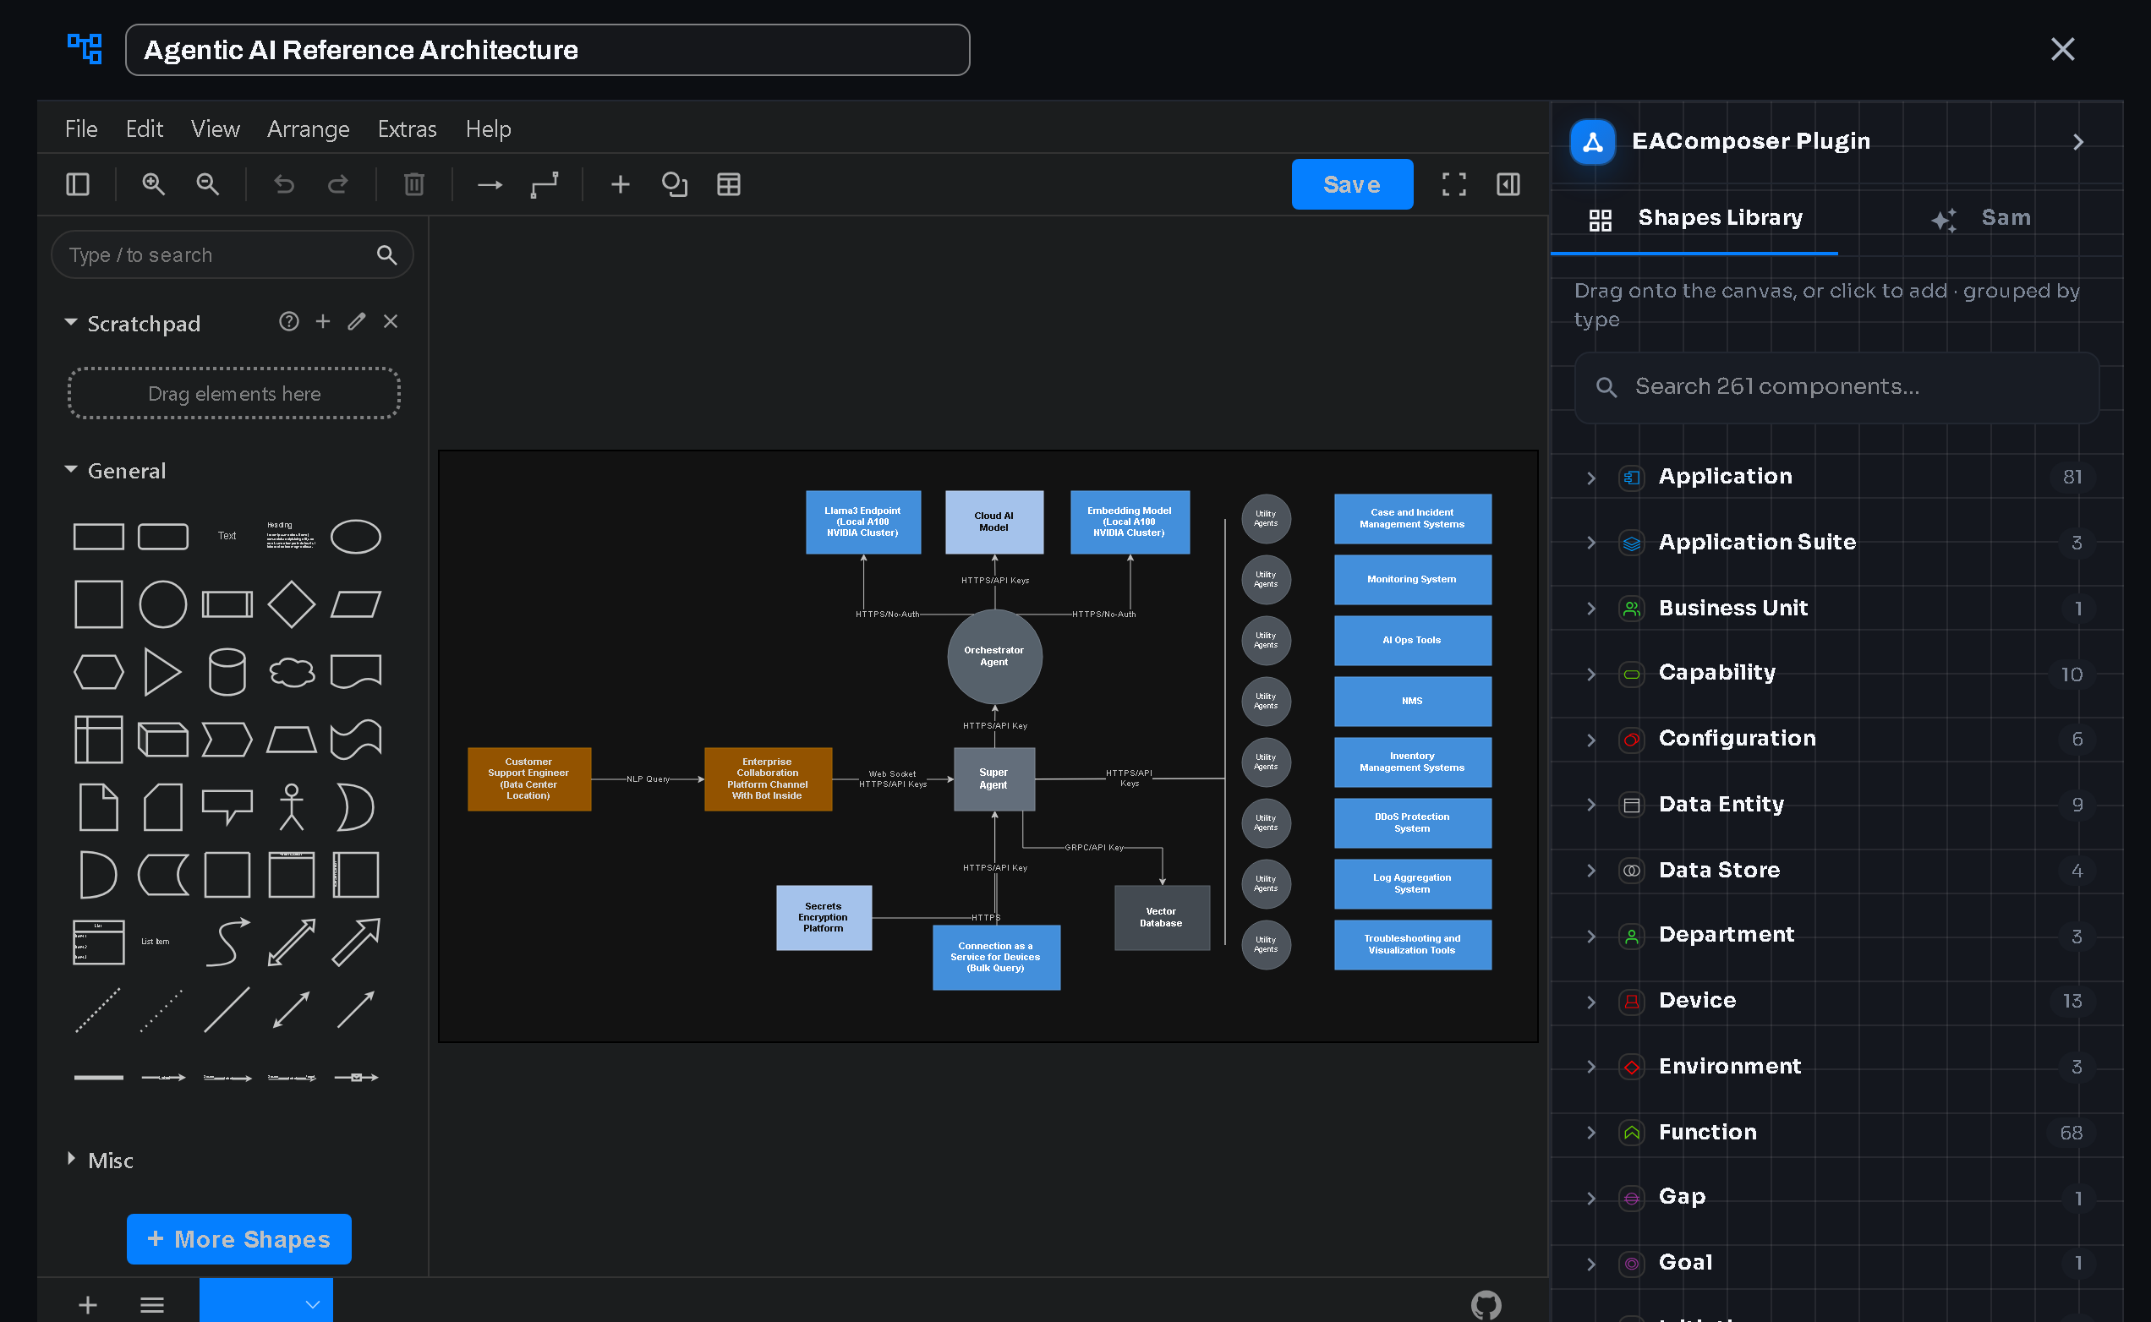Click the app logo icon
The height and width of the screenshot is (1322, 2151).
(85, 49)
